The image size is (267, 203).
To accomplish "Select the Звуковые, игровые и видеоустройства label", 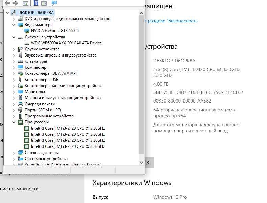I will click(60, 55).
